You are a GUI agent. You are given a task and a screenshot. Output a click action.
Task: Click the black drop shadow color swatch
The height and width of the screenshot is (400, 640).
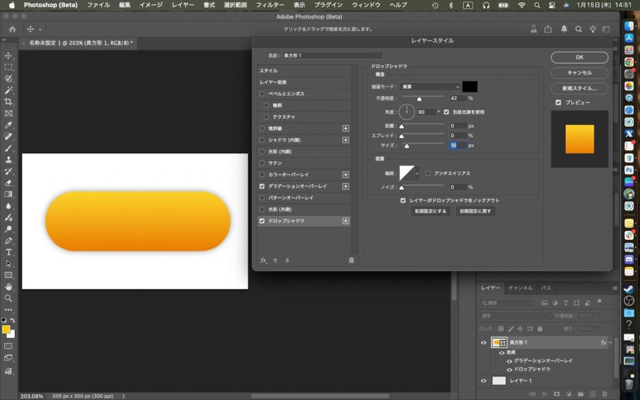coord(470,87)
